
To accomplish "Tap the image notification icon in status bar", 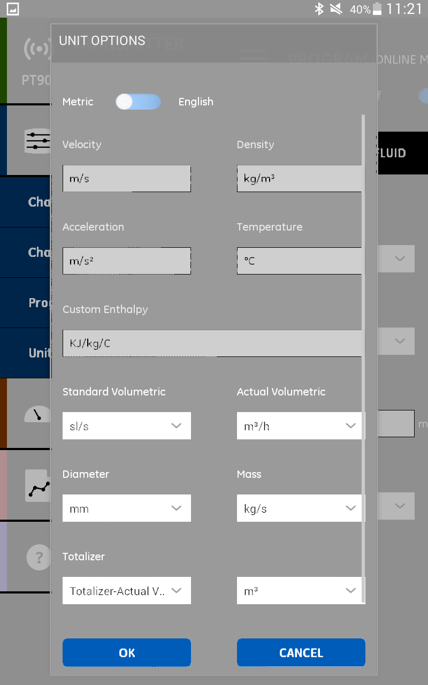I will coord(12,9).
